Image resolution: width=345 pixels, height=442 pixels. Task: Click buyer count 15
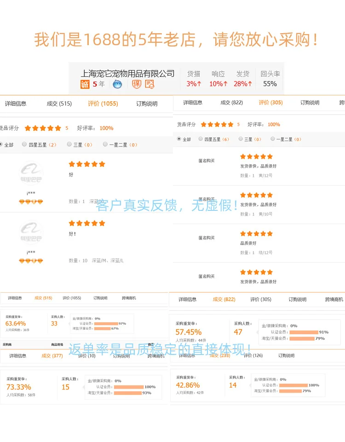pos(65,387)
